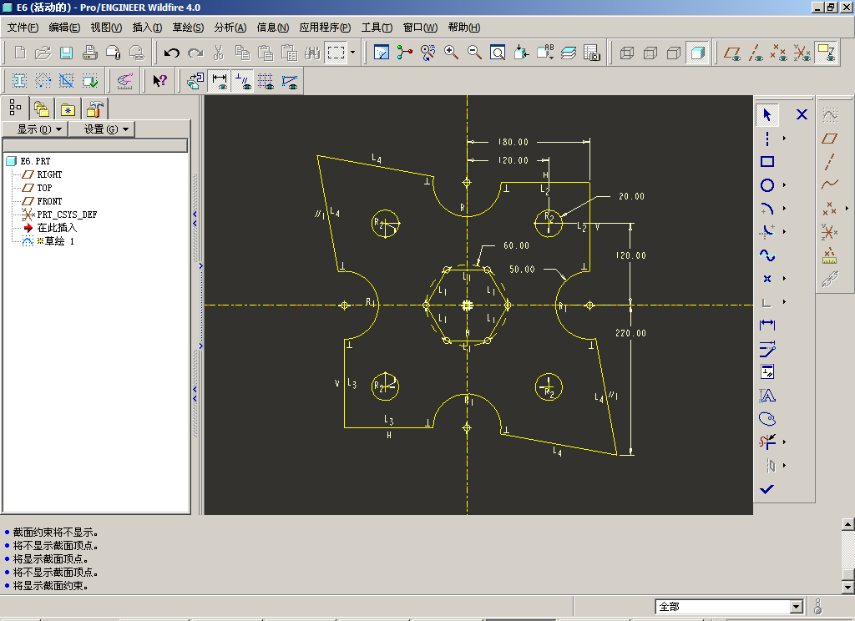The width and height of the screenshot is (855, 621).
Task: Toggle datum plane display
Action: (x=732, y=53)
